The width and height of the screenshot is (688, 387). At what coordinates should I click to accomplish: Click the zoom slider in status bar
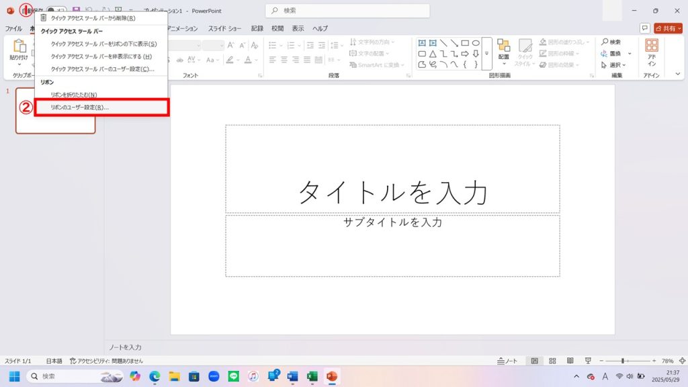(622, 361)
